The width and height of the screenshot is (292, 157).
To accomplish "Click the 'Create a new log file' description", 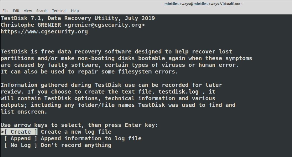I will pyautogui.click(x=76, y=132).
